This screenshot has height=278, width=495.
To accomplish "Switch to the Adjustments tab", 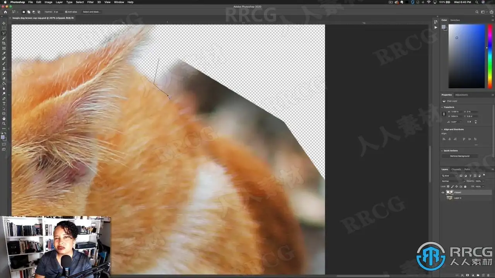I will coord(462,95).
